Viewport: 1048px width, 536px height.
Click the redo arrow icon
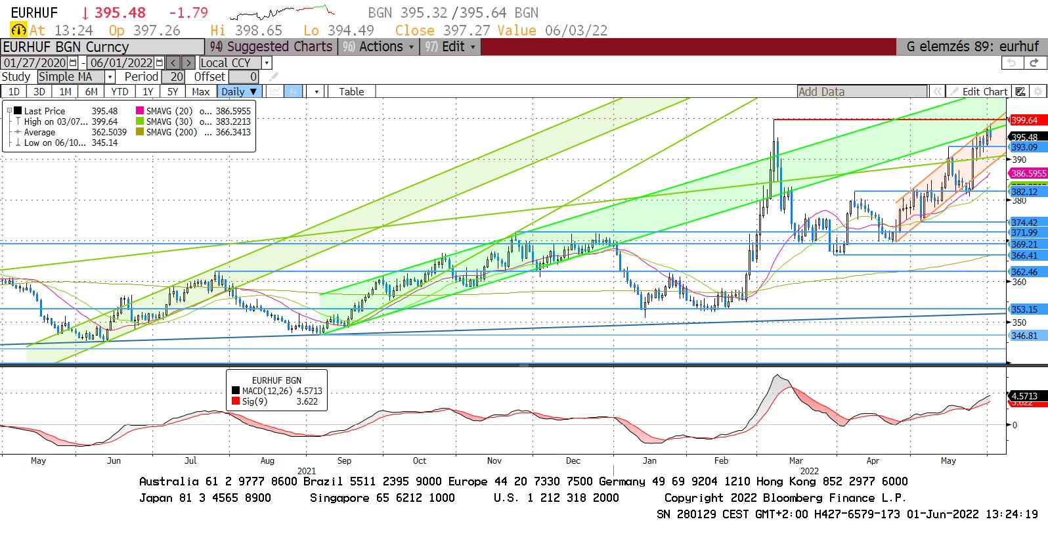(x=1034, y=62)
